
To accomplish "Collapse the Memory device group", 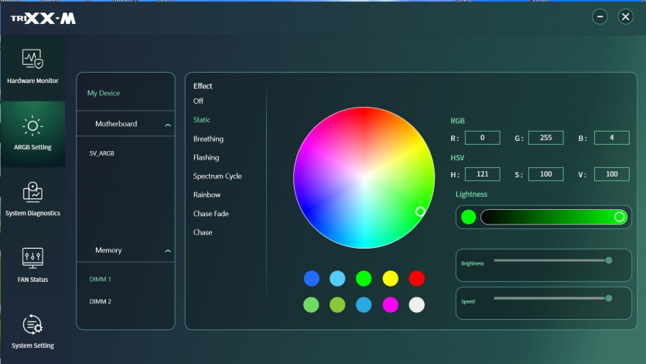I will coord(167,251).
